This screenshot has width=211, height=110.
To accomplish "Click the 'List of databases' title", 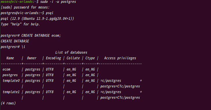I will (71, 53).
